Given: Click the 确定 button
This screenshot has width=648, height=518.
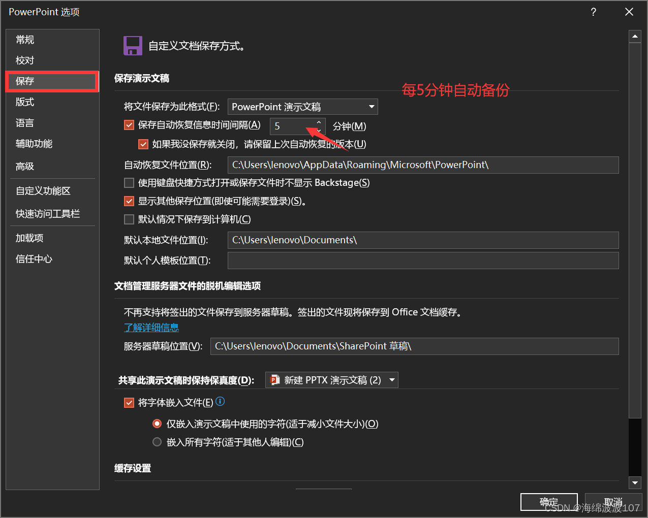Looking at the screenshot, I should pyautogui.click(x=549, y=502).
